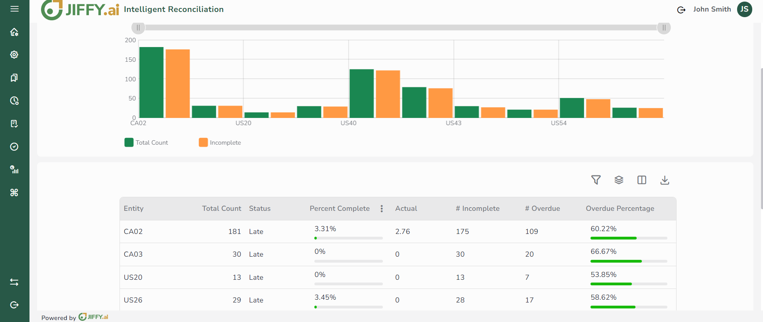
Task: Click the logout icon beside John Smith
Action: [x=681, y=10]
